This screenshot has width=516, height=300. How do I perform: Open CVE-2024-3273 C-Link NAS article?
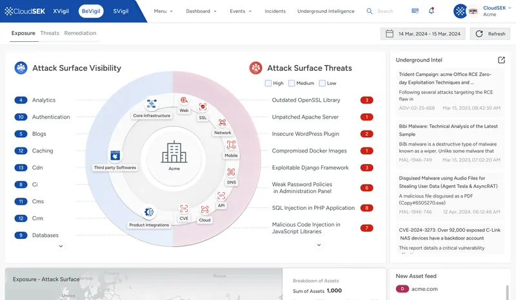tap(450, 239)
